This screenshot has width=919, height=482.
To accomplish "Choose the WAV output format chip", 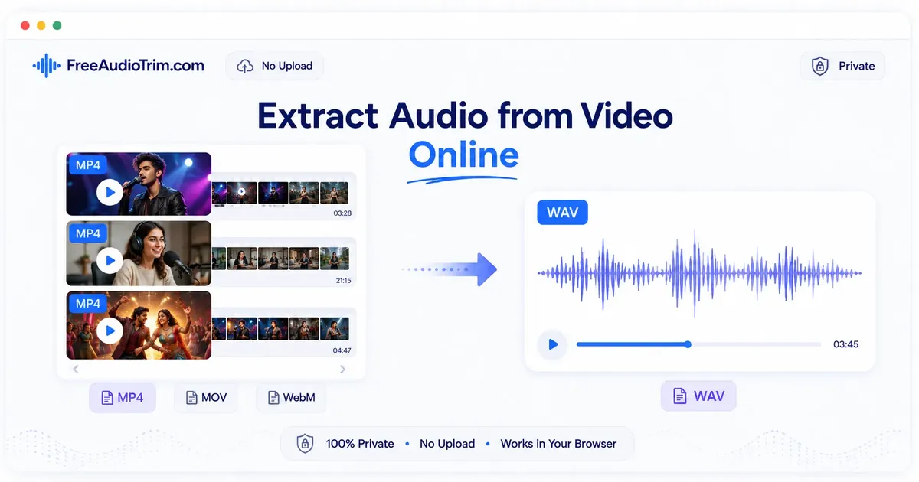I will 698,396.
